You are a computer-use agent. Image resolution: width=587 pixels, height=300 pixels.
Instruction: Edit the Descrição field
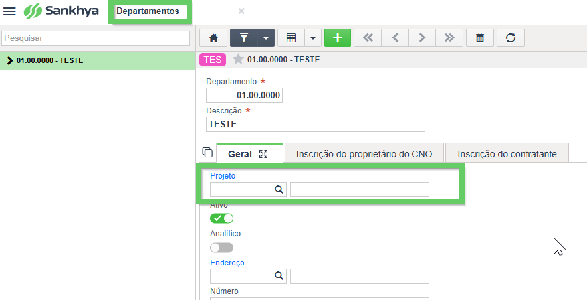point(316,124)
